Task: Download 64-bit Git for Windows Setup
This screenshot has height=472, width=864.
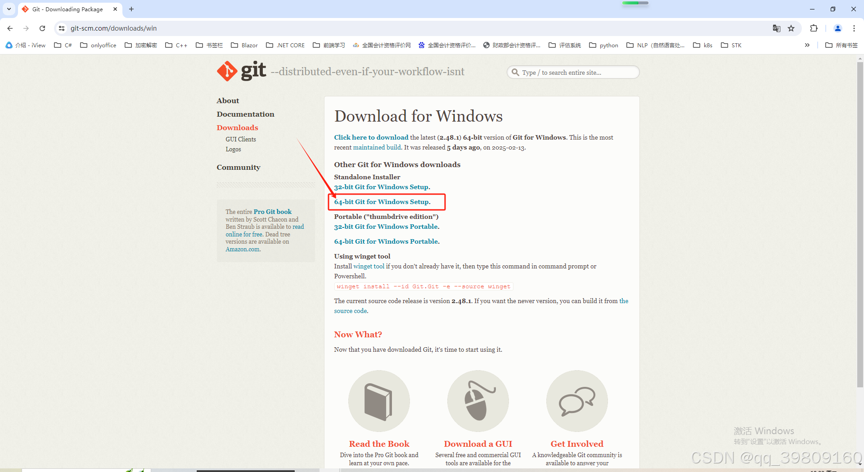Action: tap(382, 202)
